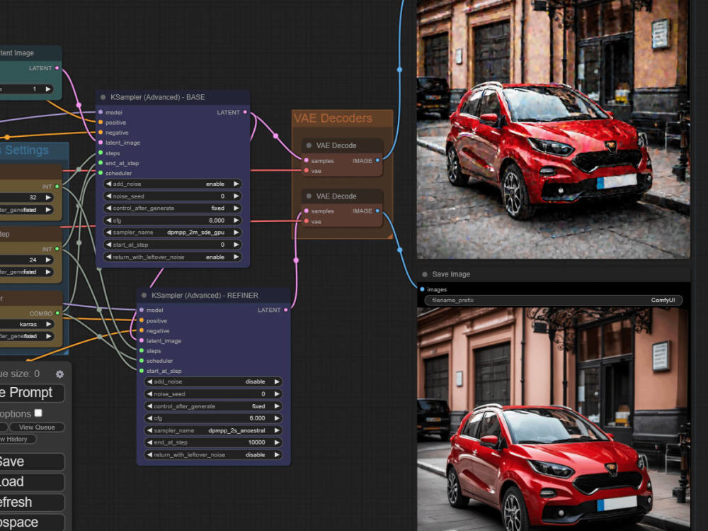The height and width of the screenshot is (531, 708).
Task: Click the COMBO output port in settings
Action: tap(57, 313)
